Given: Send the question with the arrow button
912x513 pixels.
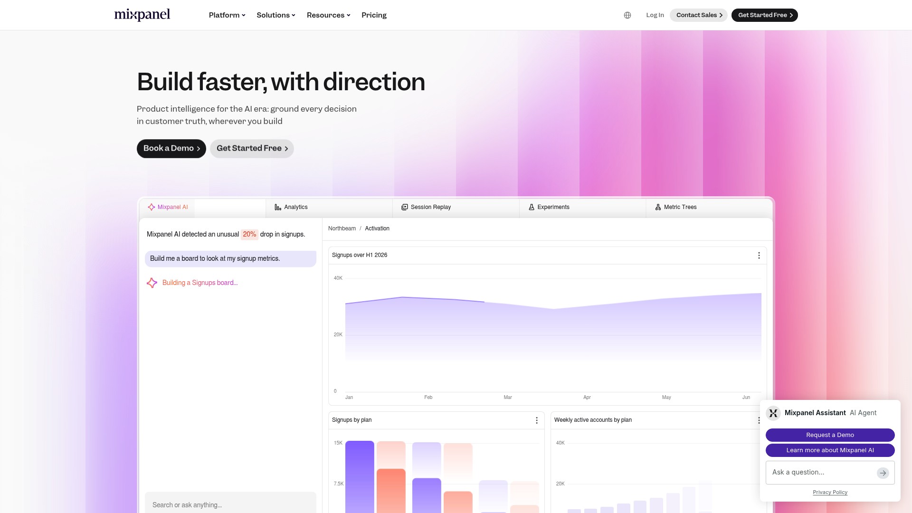Looking at the screenshot, I should coord(883,473).
